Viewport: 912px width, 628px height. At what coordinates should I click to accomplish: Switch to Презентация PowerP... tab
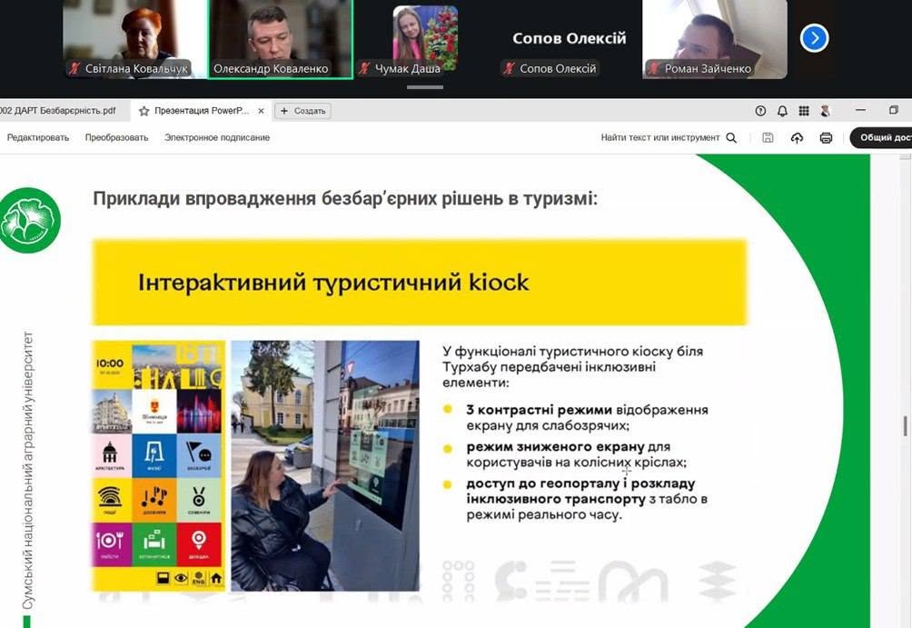point(202,111)
